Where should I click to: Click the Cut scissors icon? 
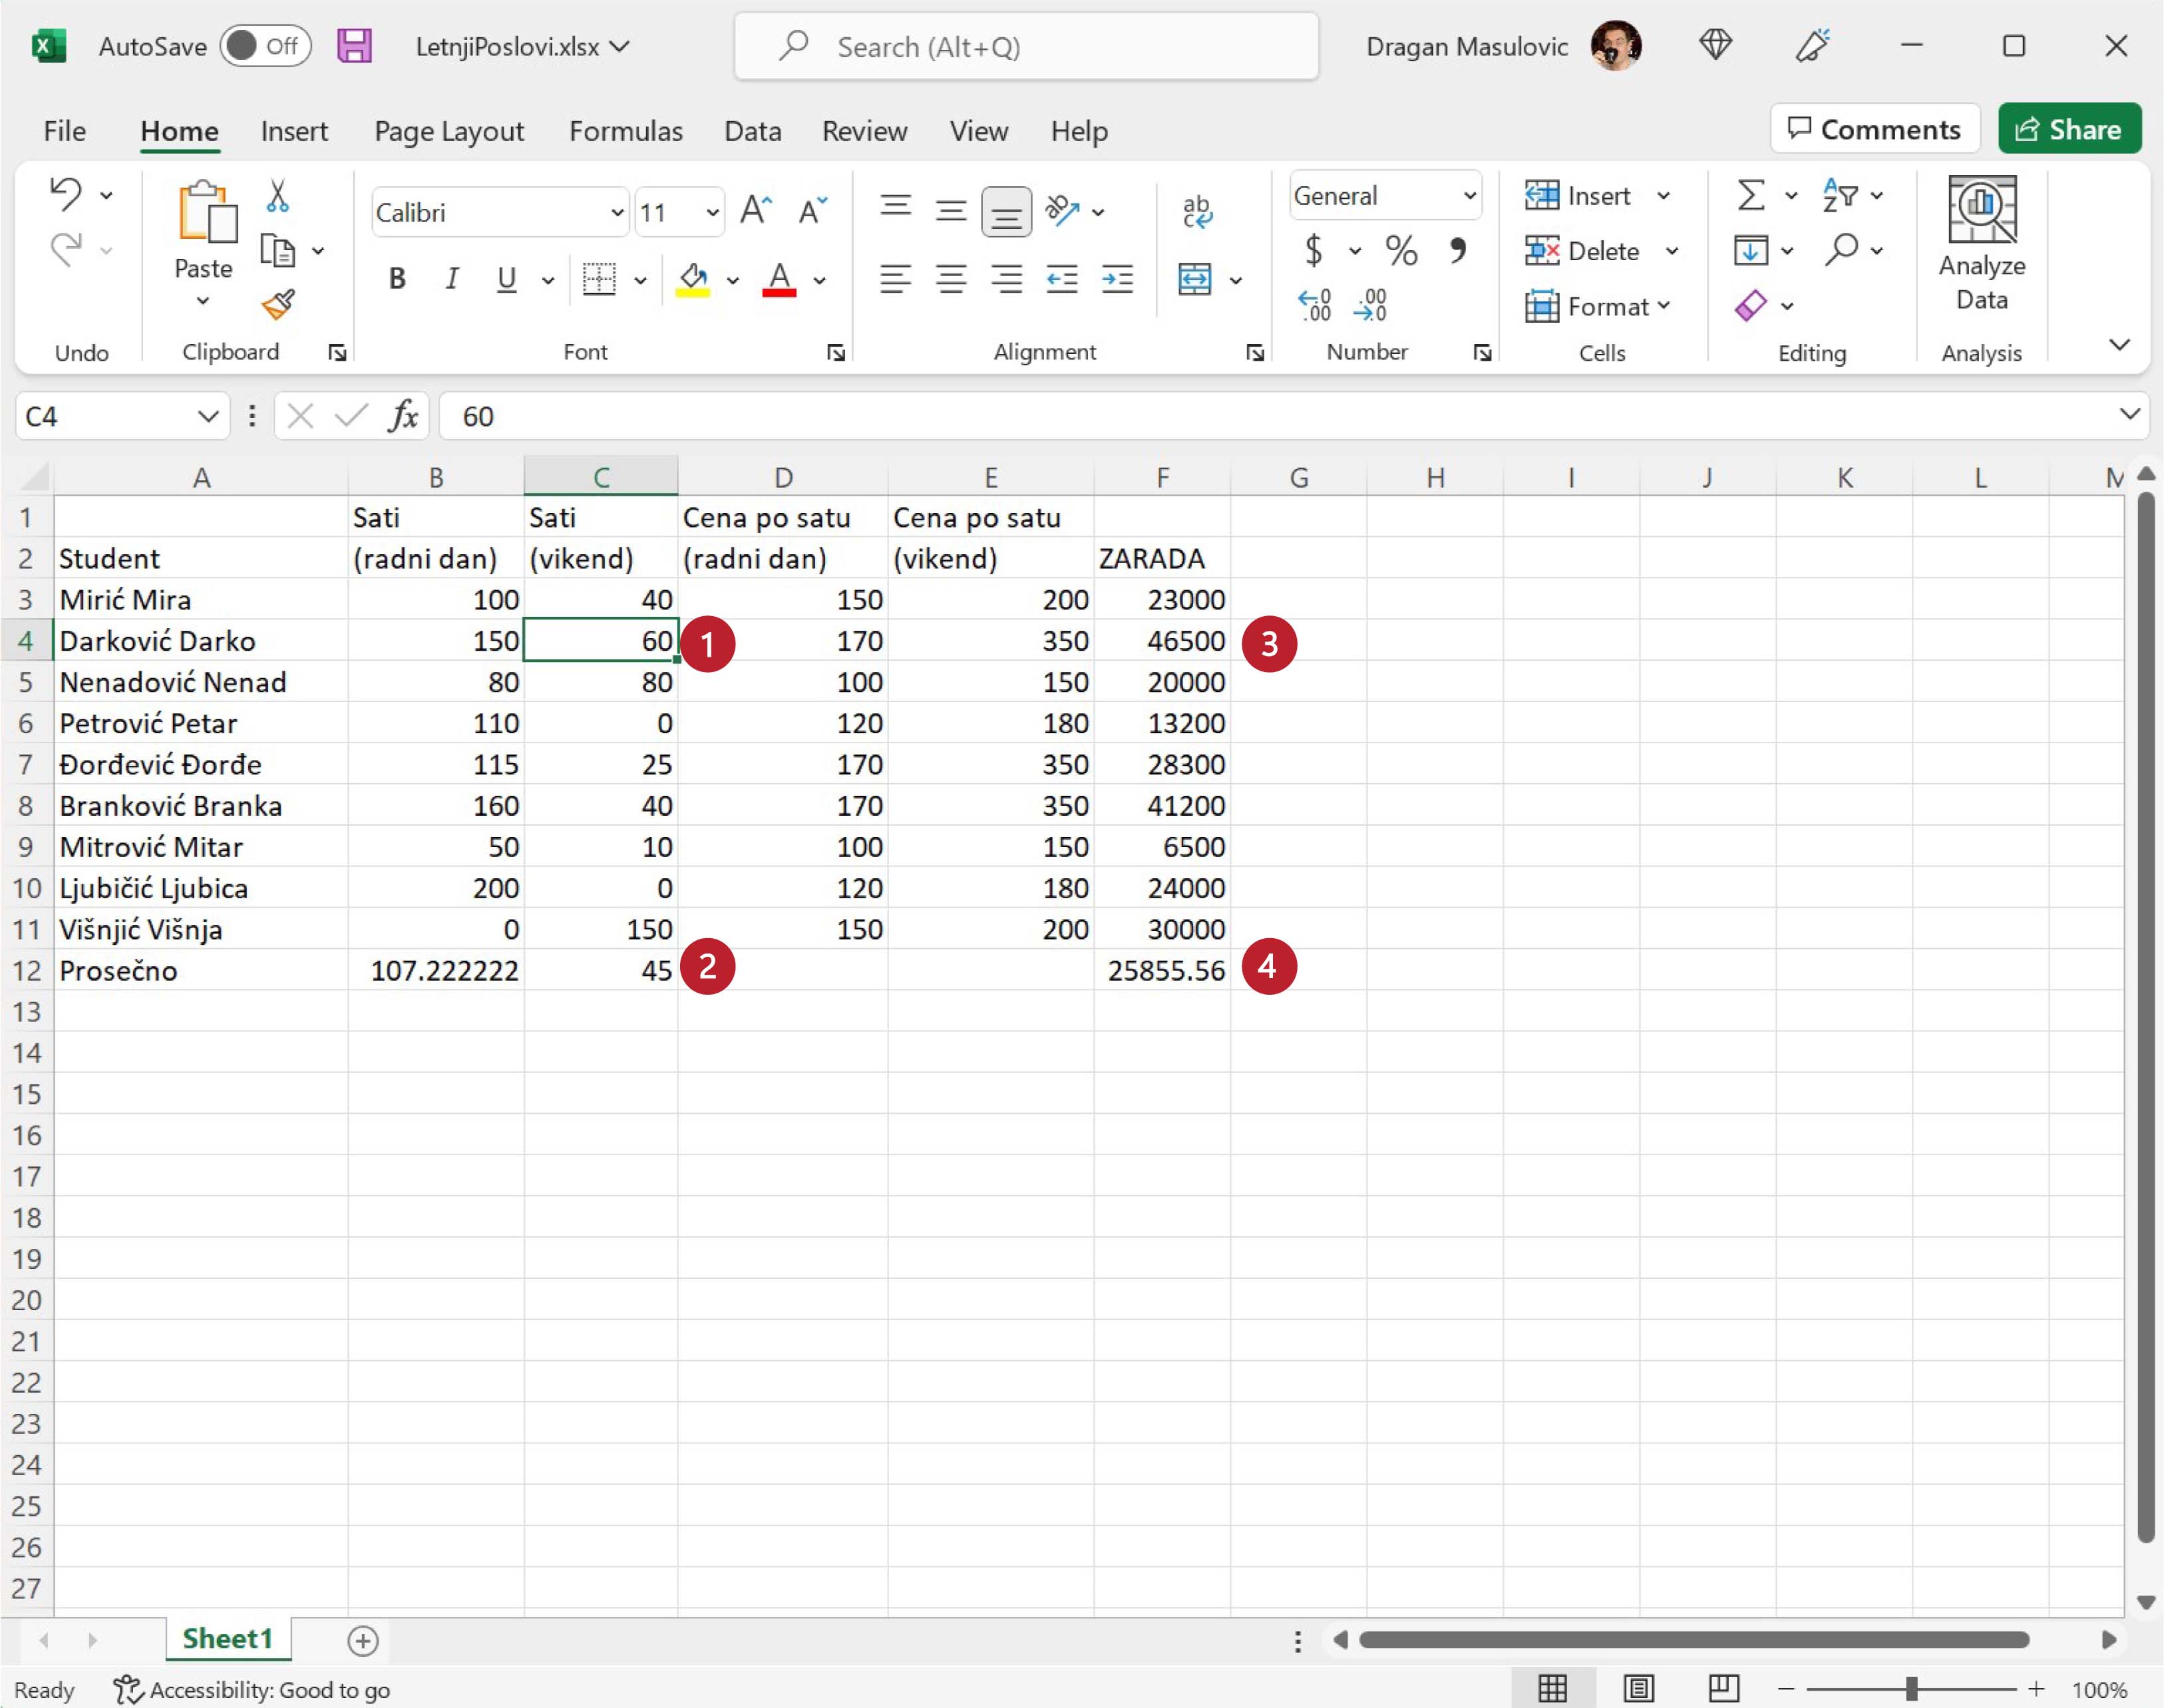(277, 196)
